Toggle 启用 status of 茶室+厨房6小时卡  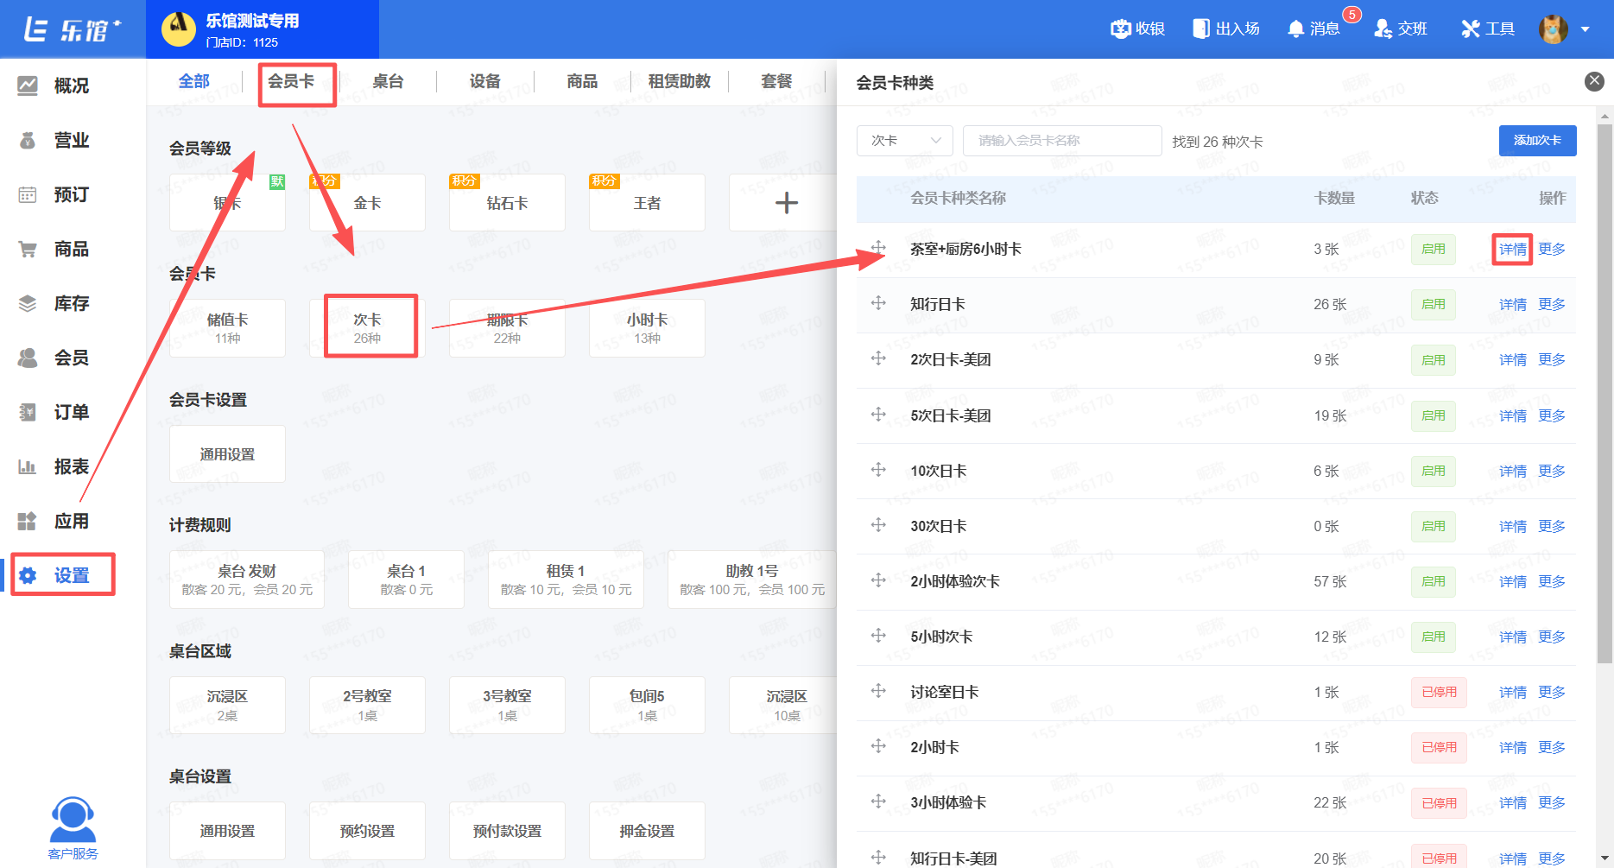[x=1433, y=249]
